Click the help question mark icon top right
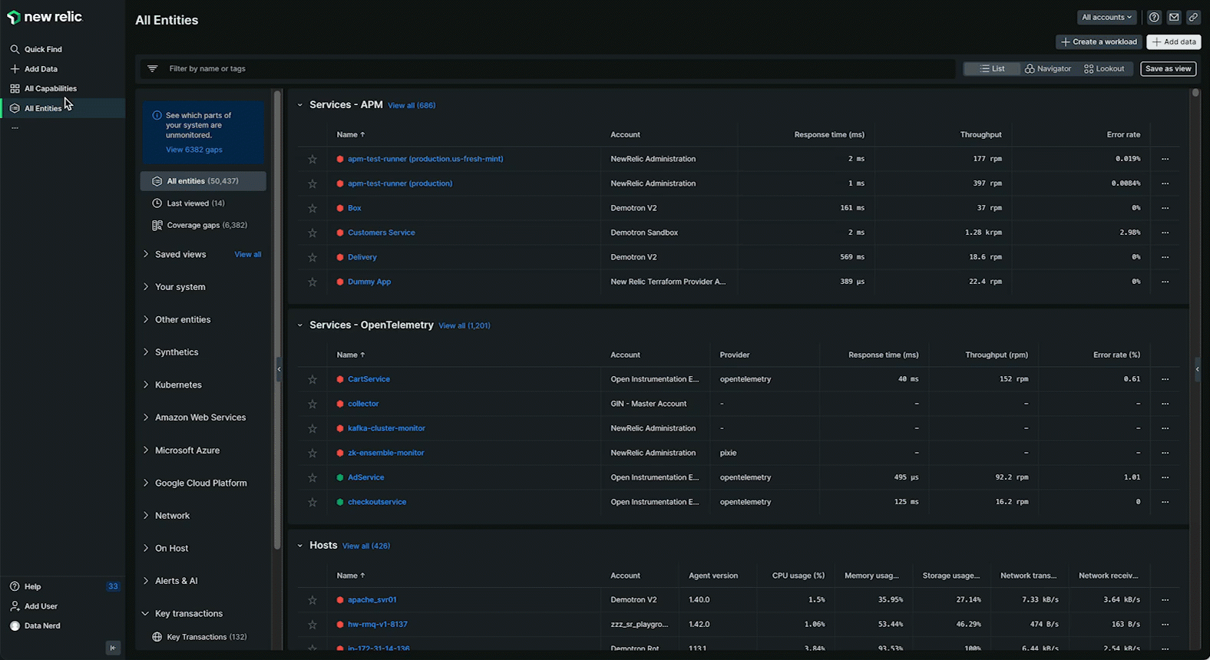The height and width of the screenshot is (660, 1210). point(1154,17)
